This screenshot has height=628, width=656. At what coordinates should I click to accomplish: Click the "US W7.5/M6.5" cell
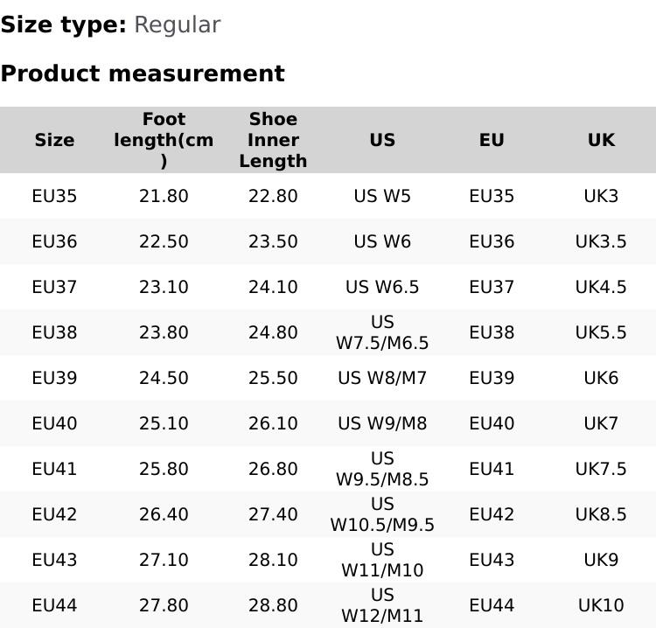[x=382, y=332]
